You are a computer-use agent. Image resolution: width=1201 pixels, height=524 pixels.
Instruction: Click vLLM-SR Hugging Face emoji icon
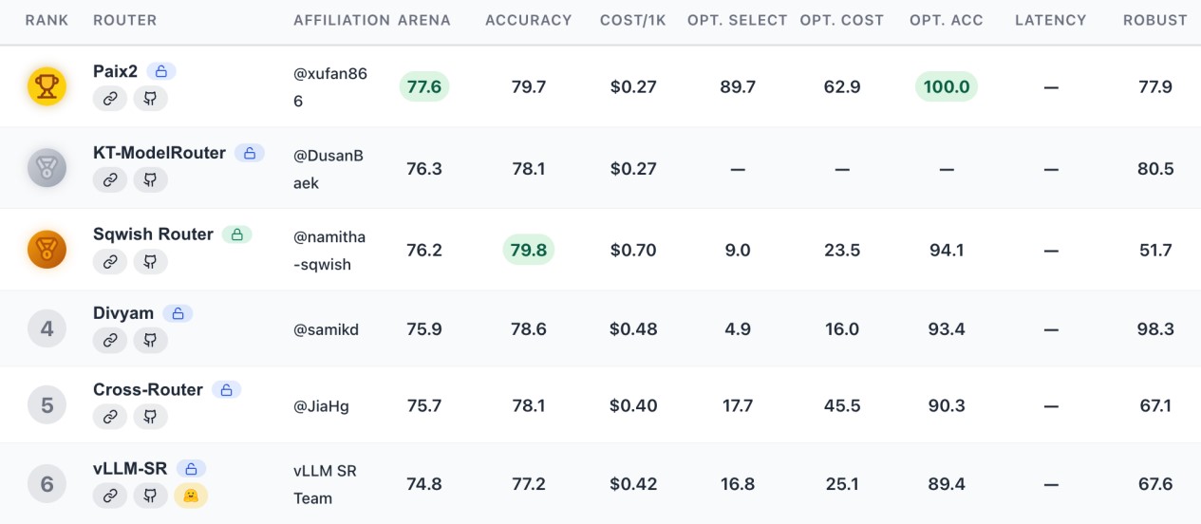[x=190, y=495]
